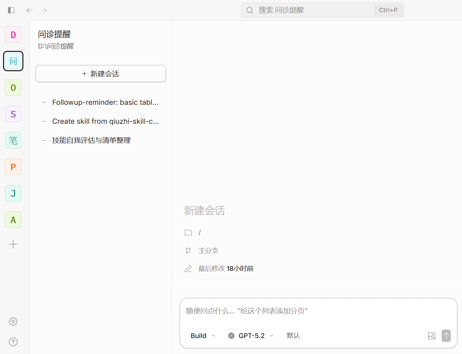462x354 pixels.
Task: Open Followup-reminder session
Action: coord(105,102)
